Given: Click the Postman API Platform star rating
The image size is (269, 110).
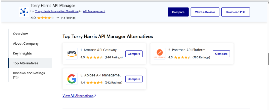Looking at the screenshot, I should point(182,57).
